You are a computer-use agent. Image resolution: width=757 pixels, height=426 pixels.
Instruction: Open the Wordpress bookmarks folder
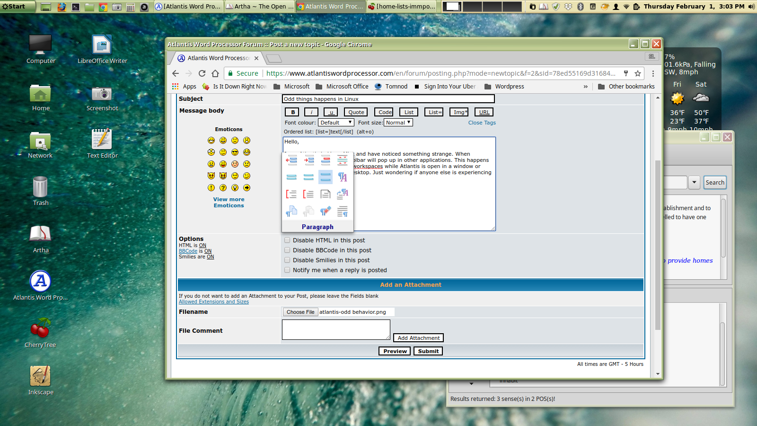click(x=504, y=87)
